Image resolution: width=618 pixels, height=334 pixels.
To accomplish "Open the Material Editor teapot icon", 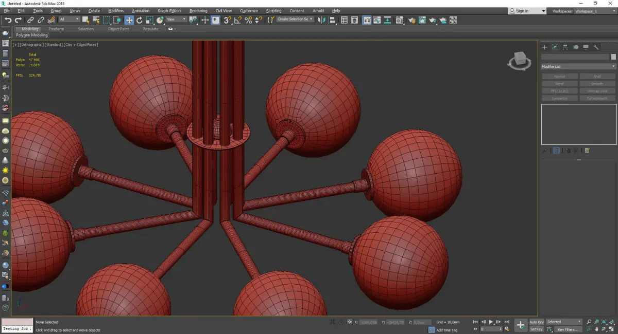I will [x=412, y=20].
